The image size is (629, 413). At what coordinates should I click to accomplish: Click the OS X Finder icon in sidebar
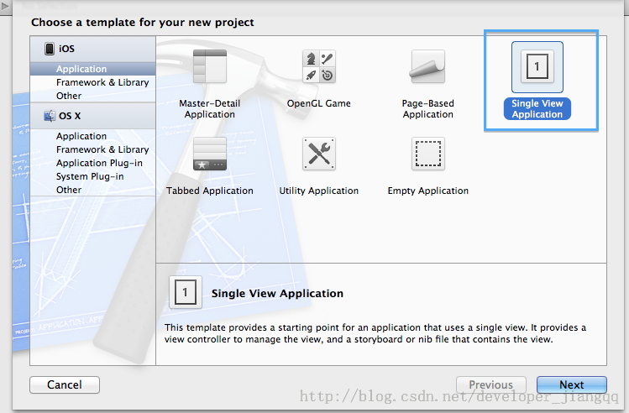pos(50,116)
